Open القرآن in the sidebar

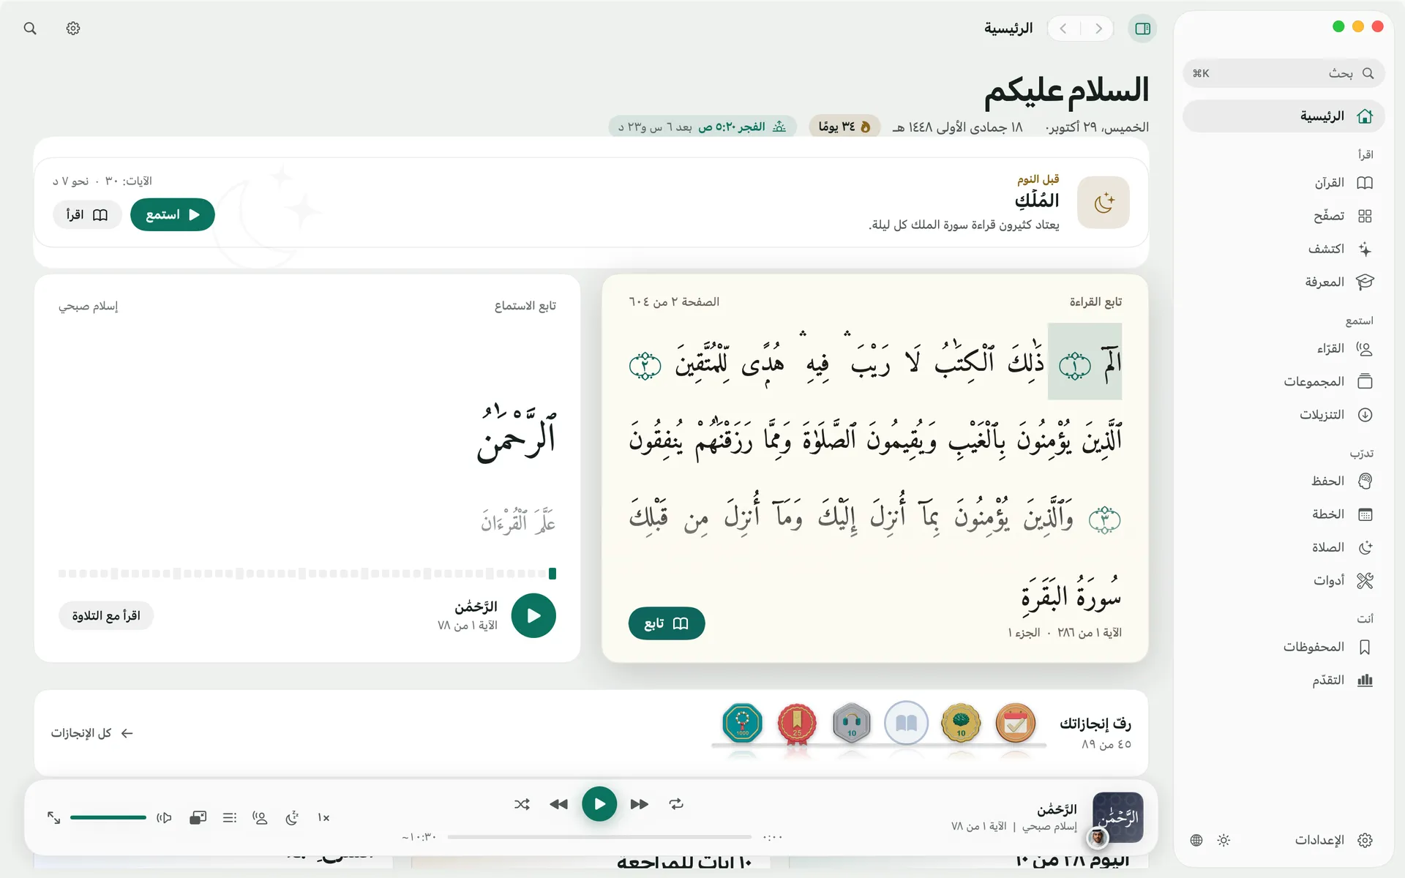pos(1284,182)
